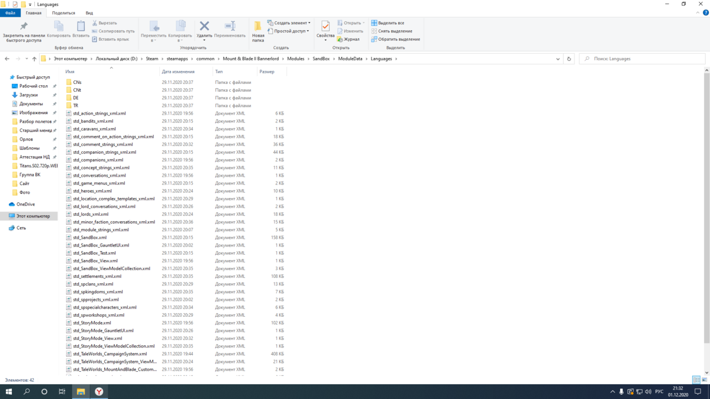The image size is (710, 399).
Task: Sort by the Размер column header
Action: click(x=272, y=72)
